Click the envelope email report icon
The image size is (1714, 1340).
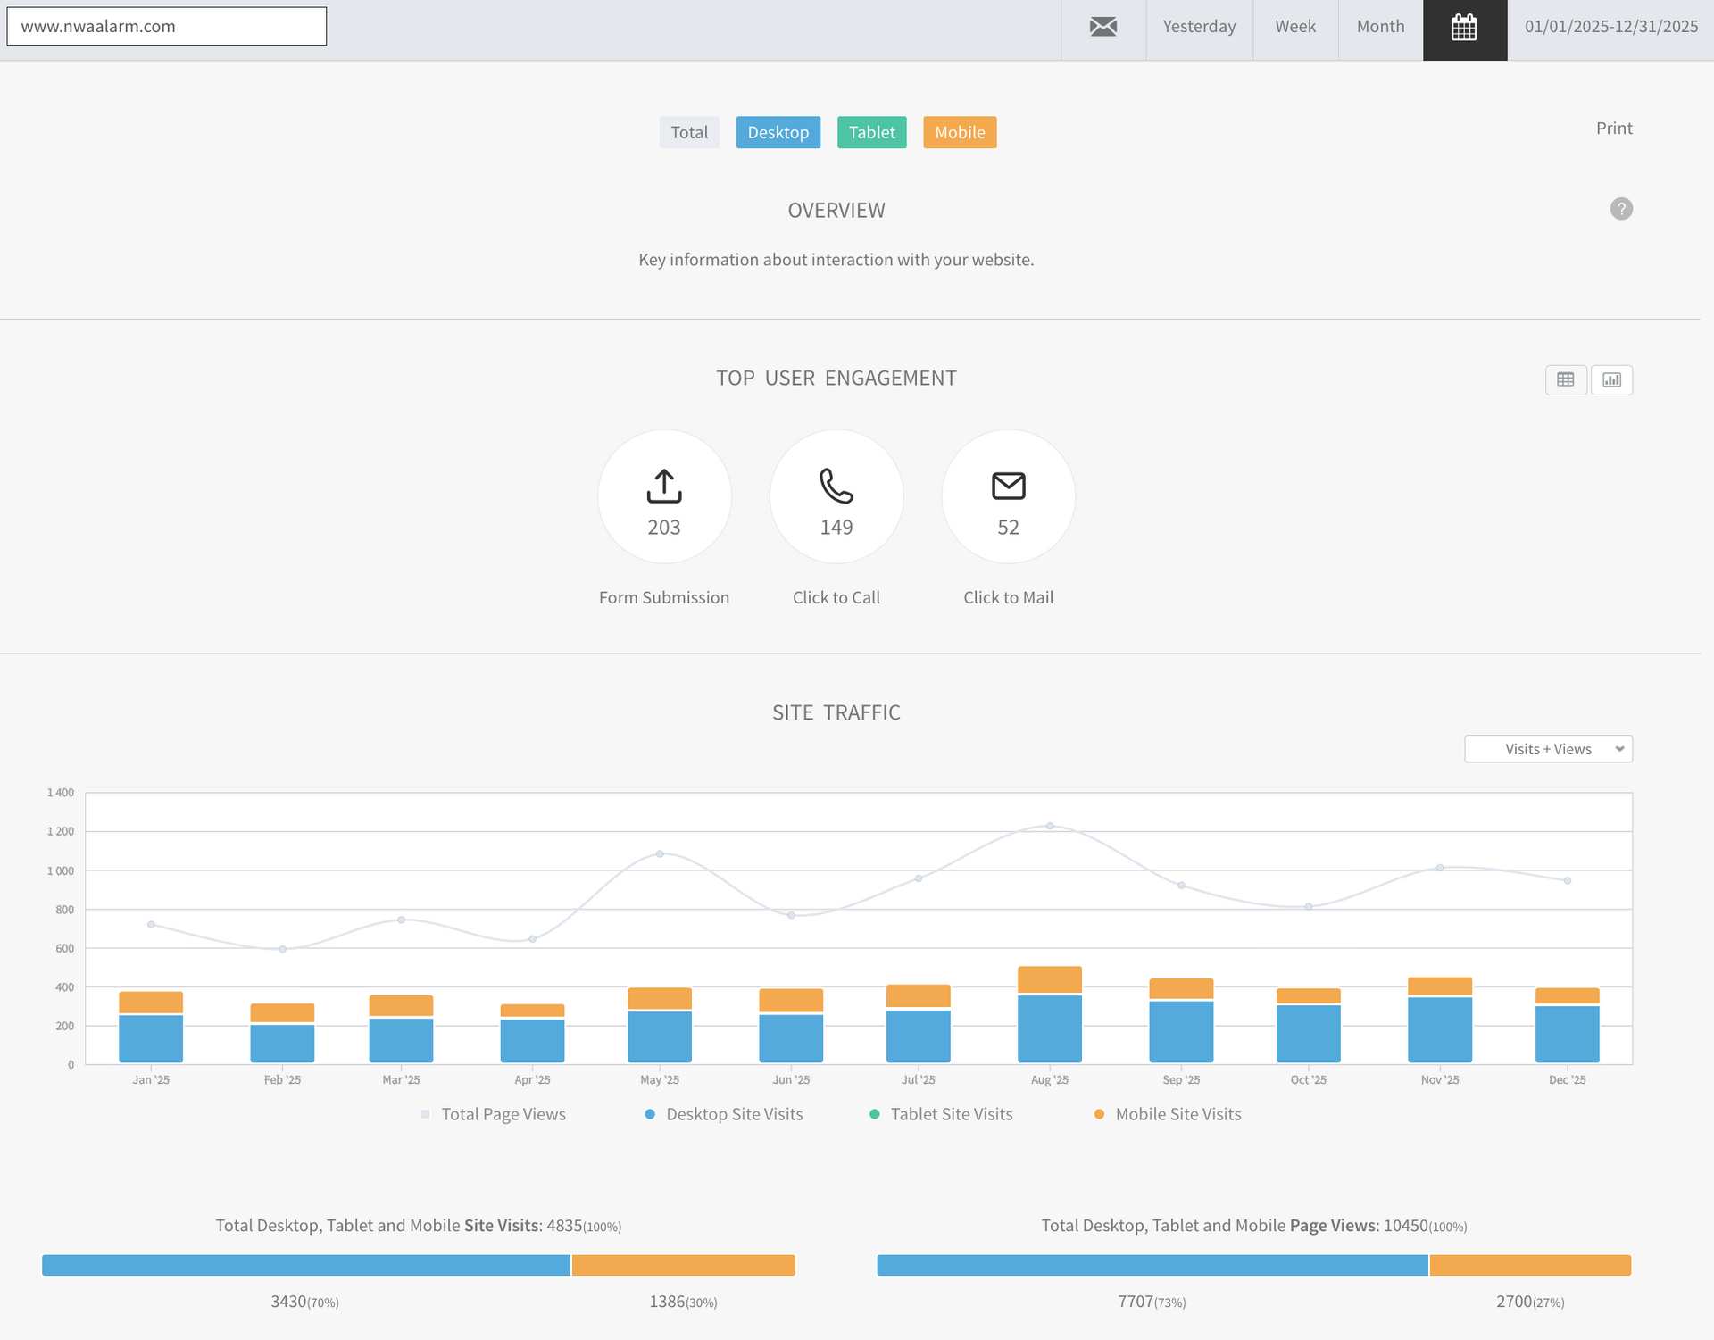point(1103,27)
